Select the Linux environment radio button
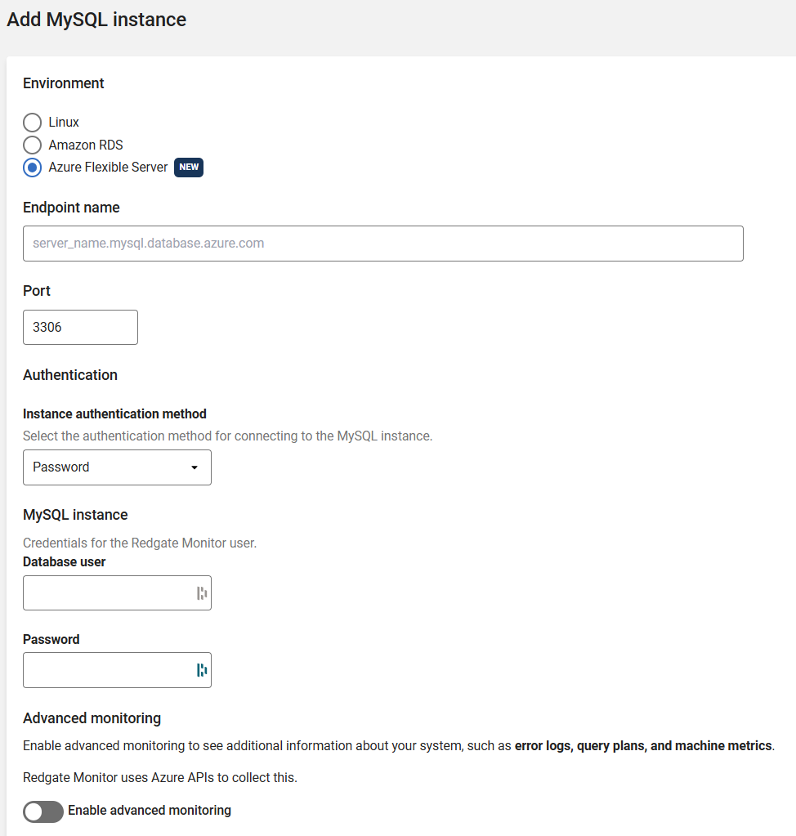This screenshot has width=796, height=836. click(32, 123)
